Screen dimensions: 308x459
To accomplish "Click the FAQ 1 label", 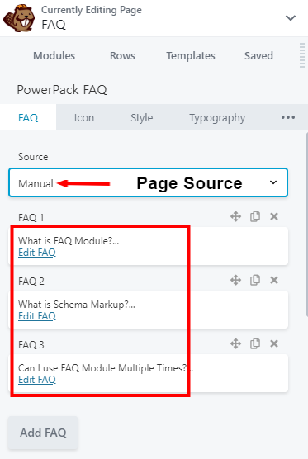I will [31, 217].
